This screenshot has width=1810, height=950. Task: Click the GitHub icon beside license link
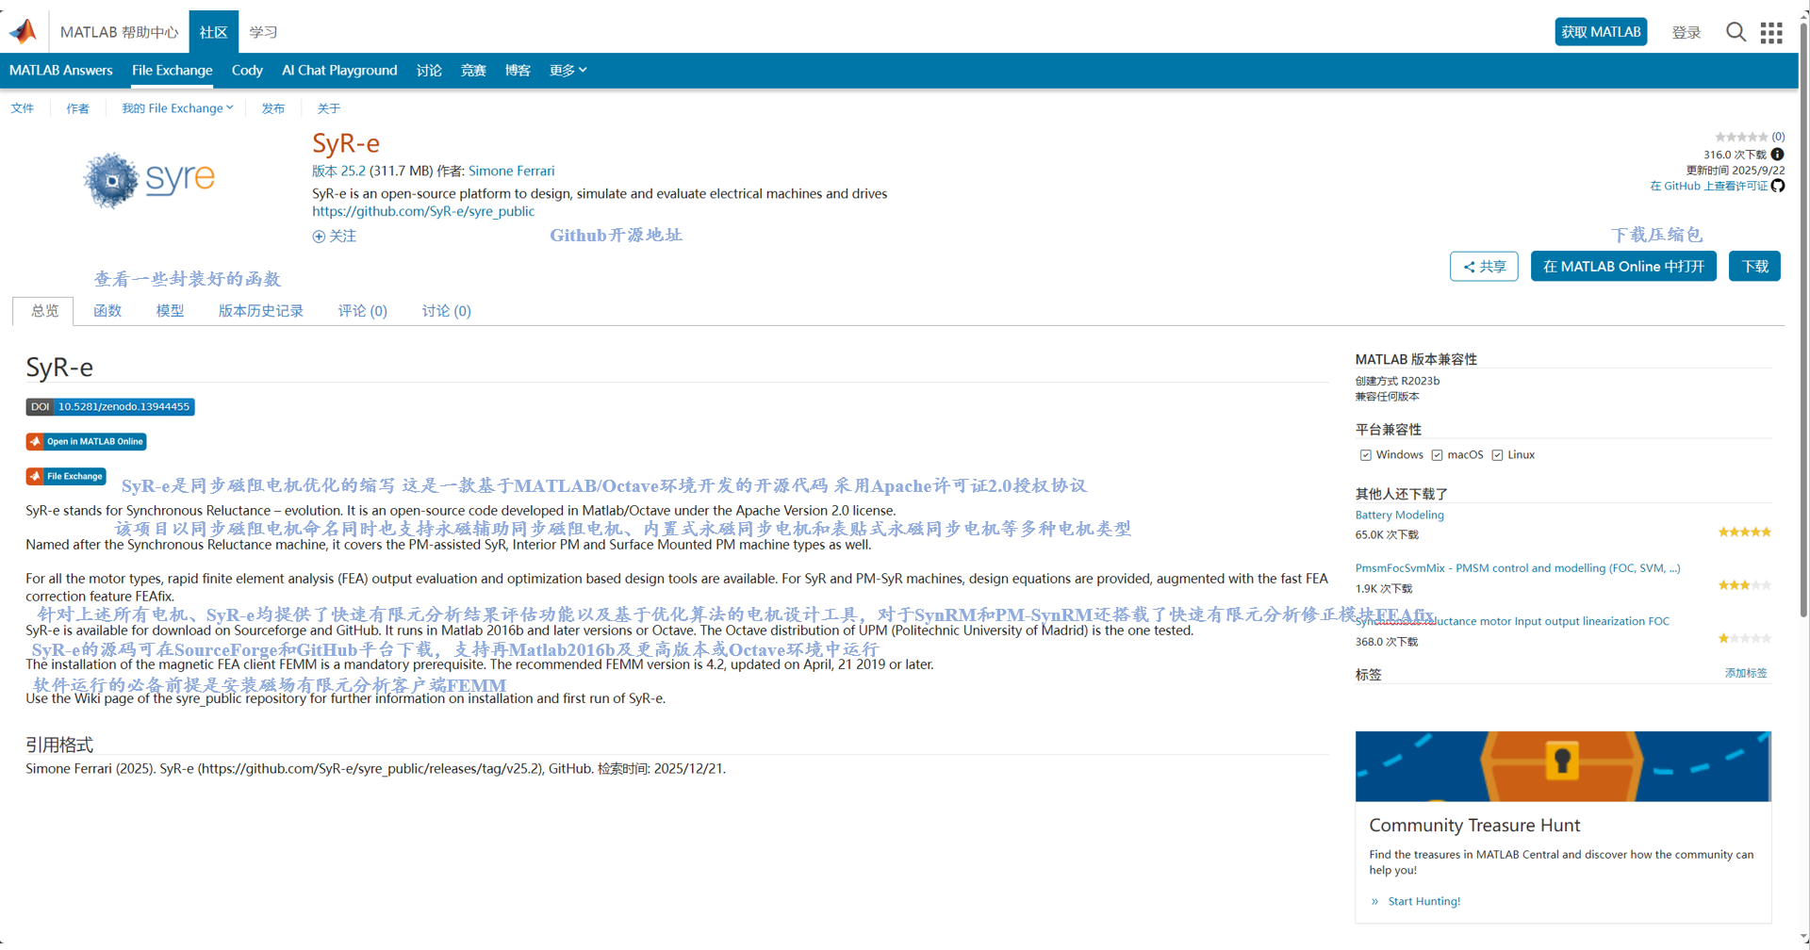[x=1778, y=186]
